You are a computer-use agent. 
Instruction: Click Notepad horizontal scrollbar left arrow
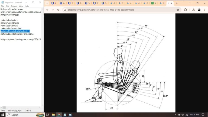[x=1, y=108]
